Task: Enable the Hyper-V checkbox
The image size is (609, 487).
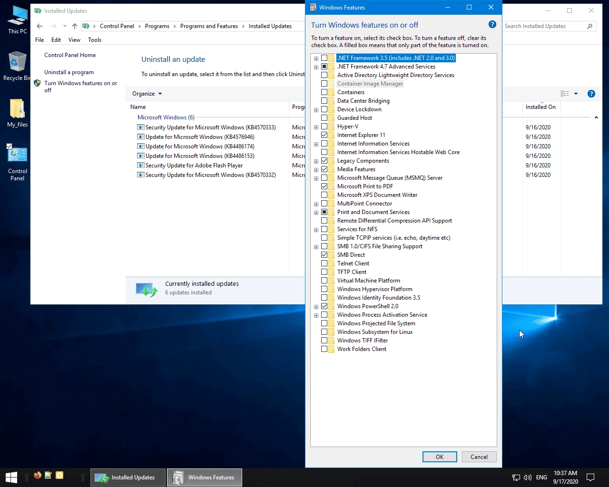Action: 324,127
